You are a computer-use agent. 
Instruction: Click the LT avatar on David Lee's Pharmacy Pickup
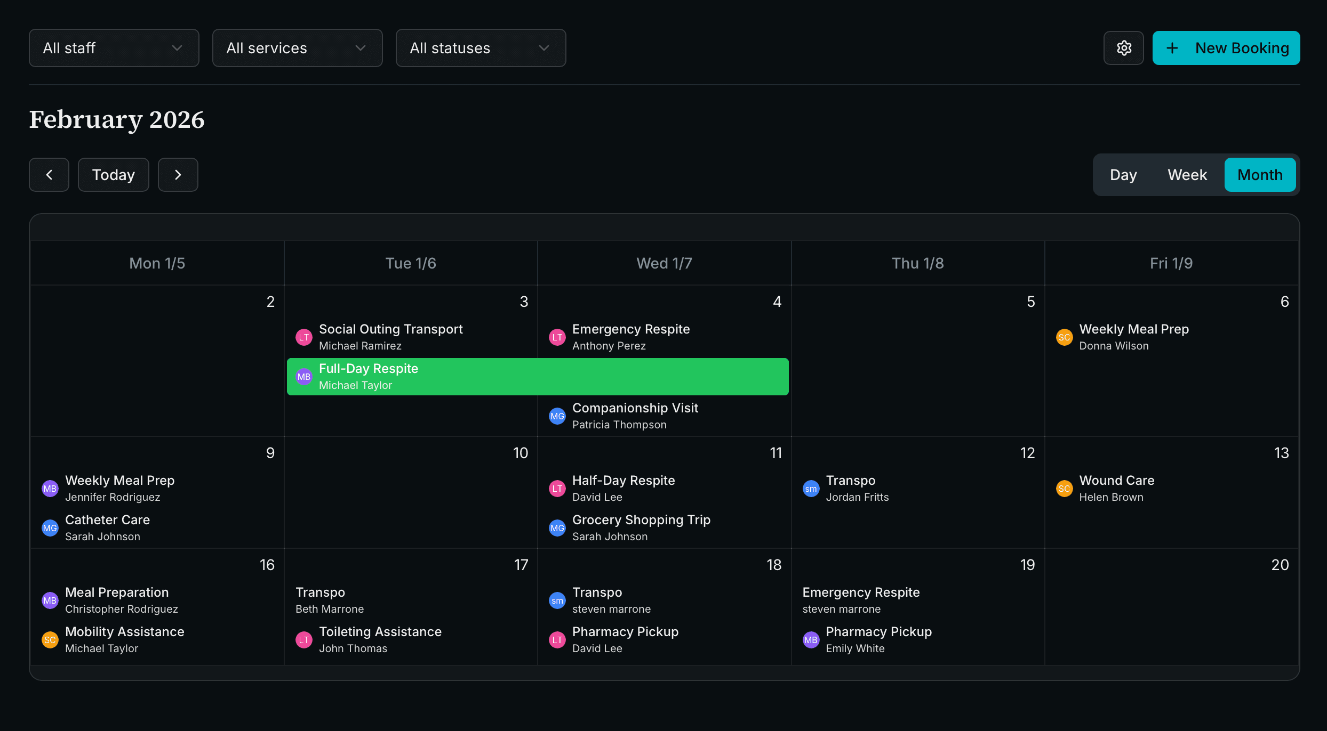(x=557, y=639)
